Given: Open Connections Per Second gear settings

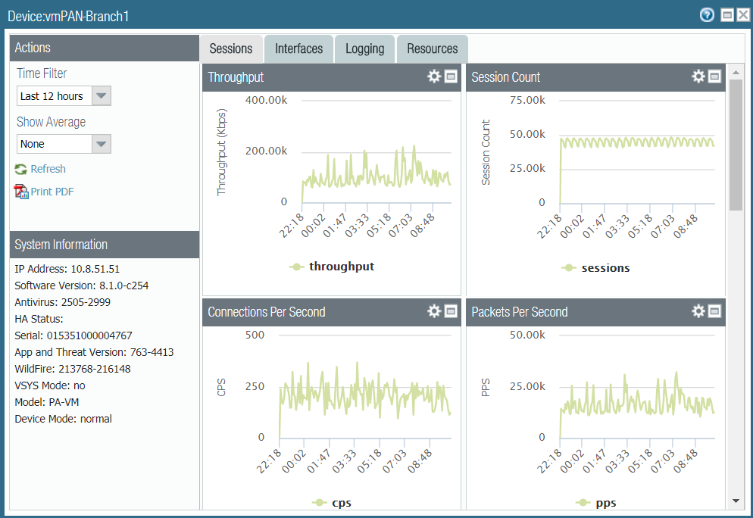Looking at the screenshot, I should coord(434,311).
